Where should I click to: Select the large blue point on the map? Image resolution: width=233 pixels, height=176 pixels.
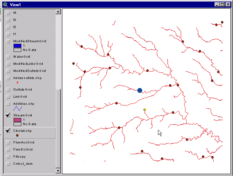pos(140,90)
